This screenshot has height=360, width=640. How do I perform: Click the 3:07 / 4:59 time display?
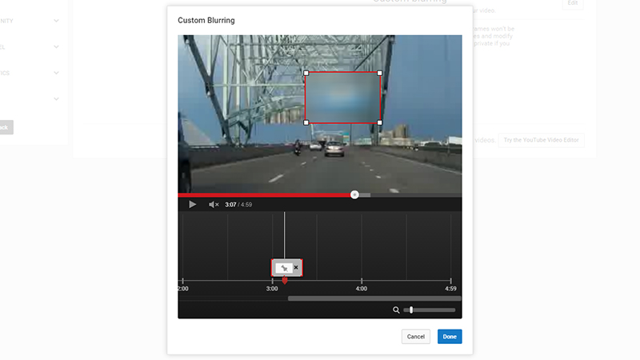[x=238, y=205]
